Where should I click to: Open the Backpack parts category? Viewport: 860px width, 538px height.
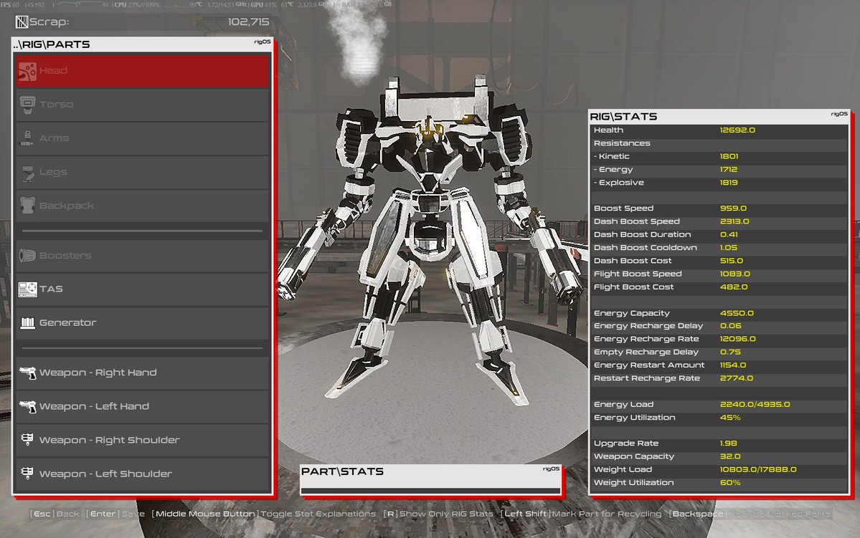(143, 206)
